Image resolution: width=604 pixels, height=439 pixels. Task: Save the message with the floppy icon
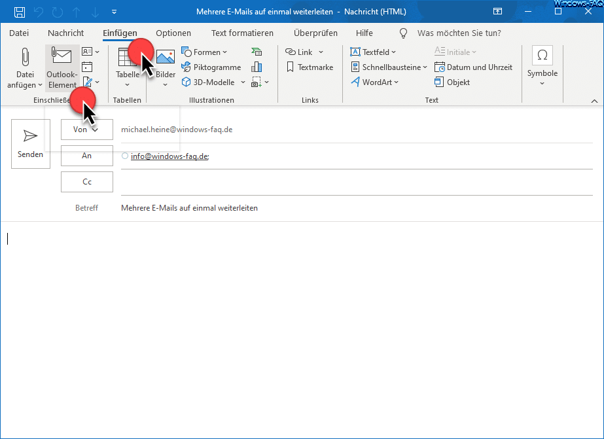20,12
